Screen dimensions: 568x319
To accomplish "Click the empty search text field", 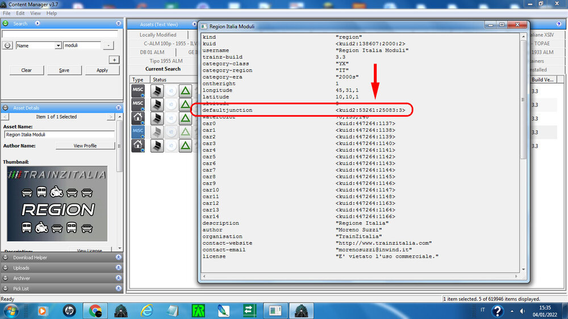I will coord(60,34).
